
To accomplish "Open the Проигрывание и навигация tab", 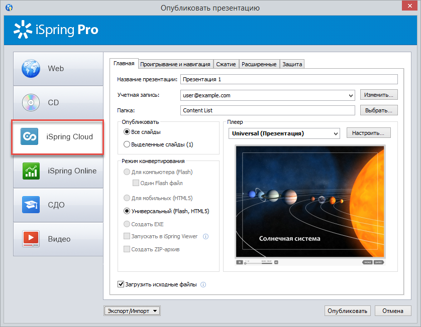I will tap(175, 64).
